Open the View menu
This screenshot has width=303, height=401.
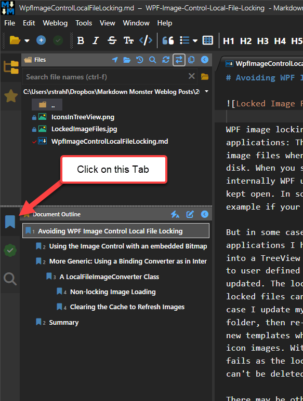107,23
